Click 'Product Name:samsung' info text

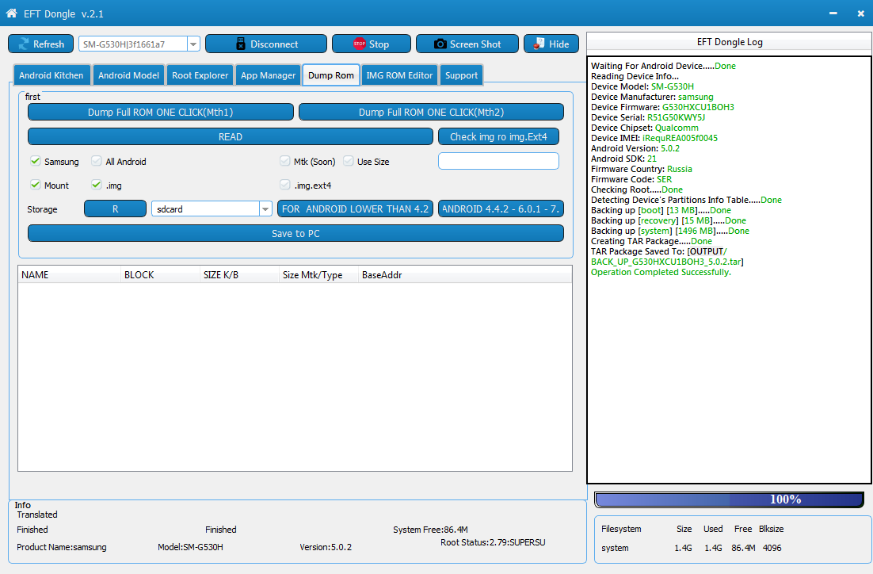coord(61,547)
